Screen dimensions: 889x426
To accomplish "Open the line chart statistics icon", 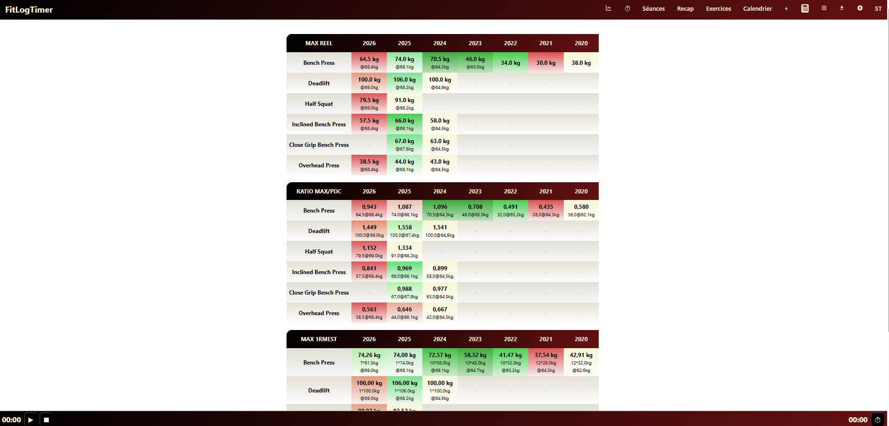I will pos(609,8).
